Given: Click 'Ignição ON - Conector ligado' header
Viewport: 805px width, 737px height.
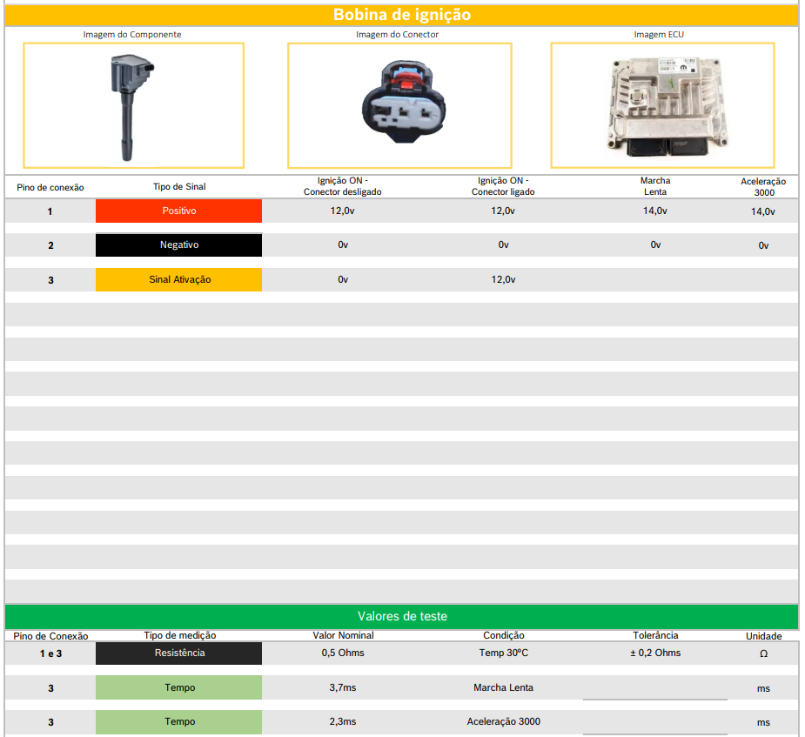Looking at the screenshot, I should point(503,186).
